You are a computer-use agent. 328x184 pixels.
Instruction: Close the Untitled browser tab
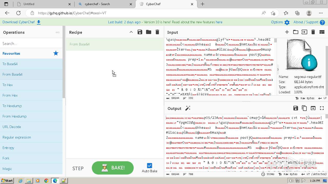point(70,4)
